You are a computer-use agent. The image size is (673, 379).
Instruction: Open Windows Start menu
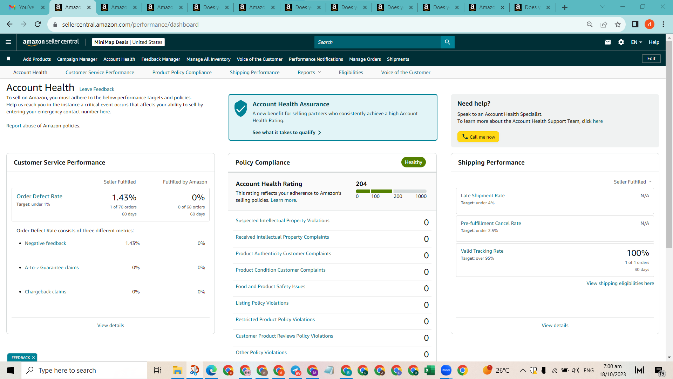point(11,370)
